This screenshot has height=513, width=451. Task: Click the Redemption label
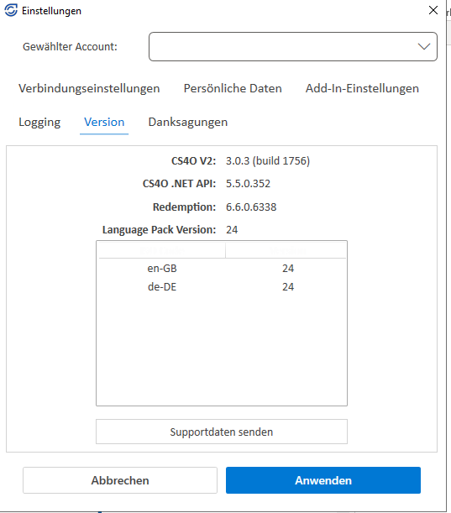pos(184,207)
